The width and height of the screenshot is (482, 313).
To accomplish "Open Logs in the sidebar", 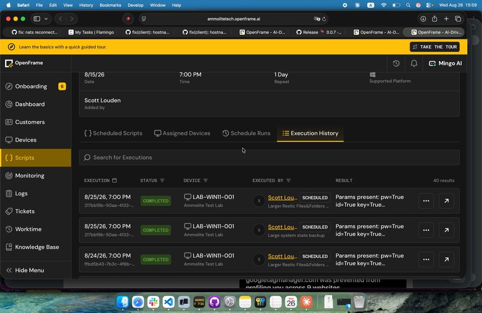I will click(x=35, y=194).
